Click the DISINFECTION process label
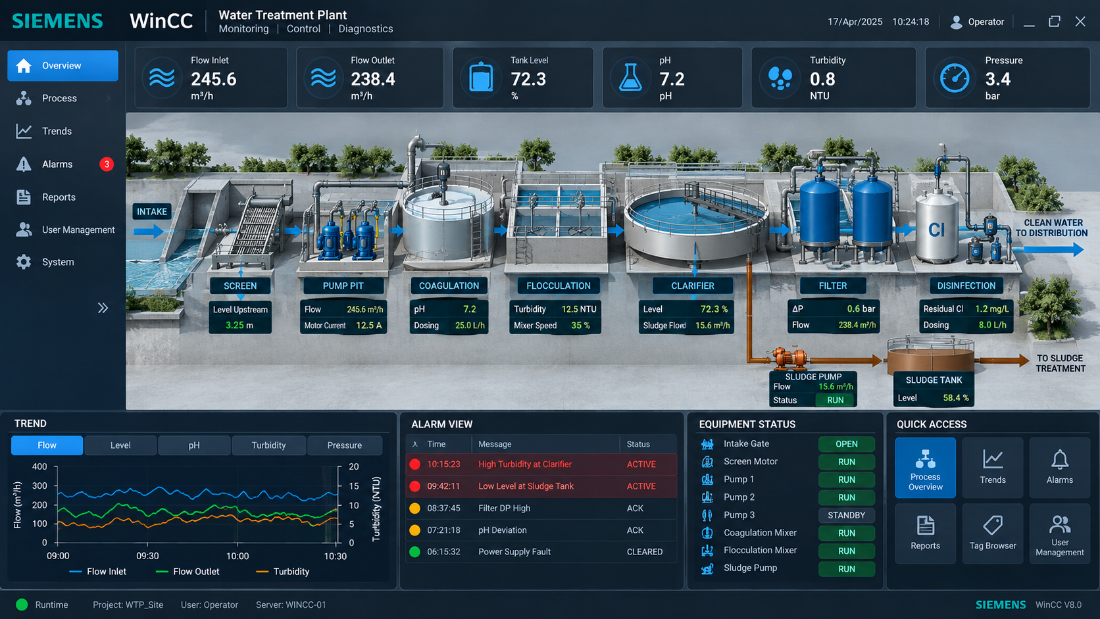Viewport: 1100px width, 619px height. click(x=966, y=285)
